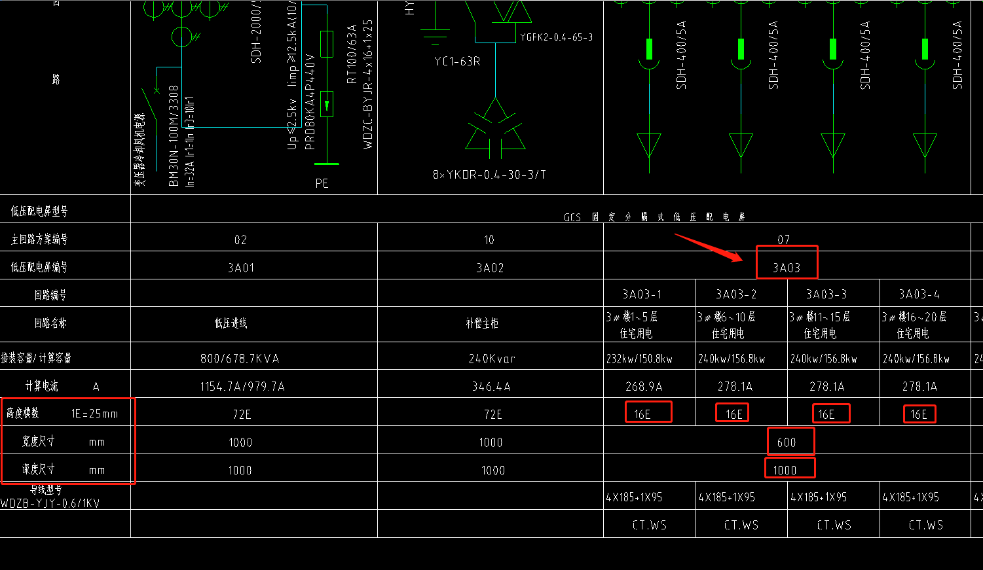
Task: Select the 主回路方案编号 row label
Action: pyautogui.click(x=39, y=240)
